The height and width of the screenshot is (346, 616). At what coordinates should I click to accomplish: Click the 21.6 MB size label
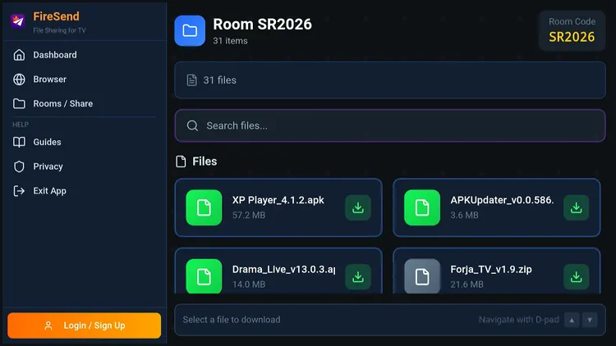(x=467, y=285)
